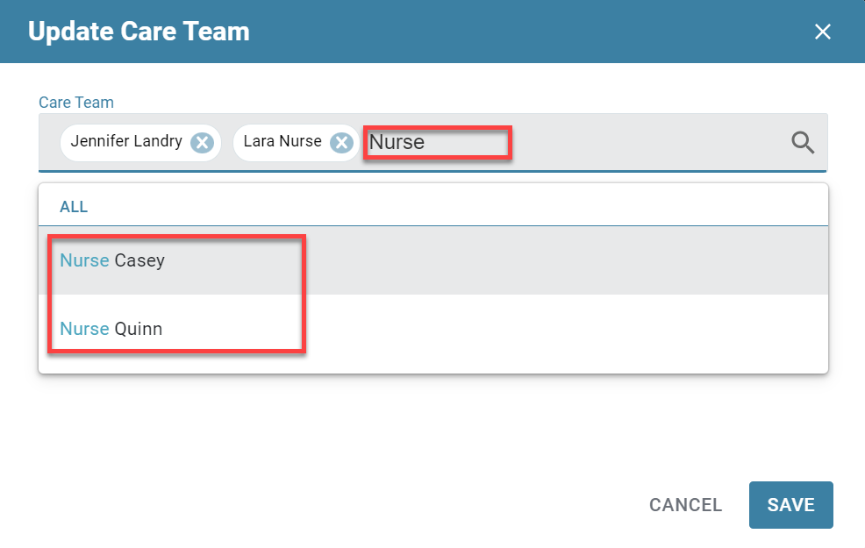Select the Lara Nurse chip label
865x548 pixels.
click(282, 141)
